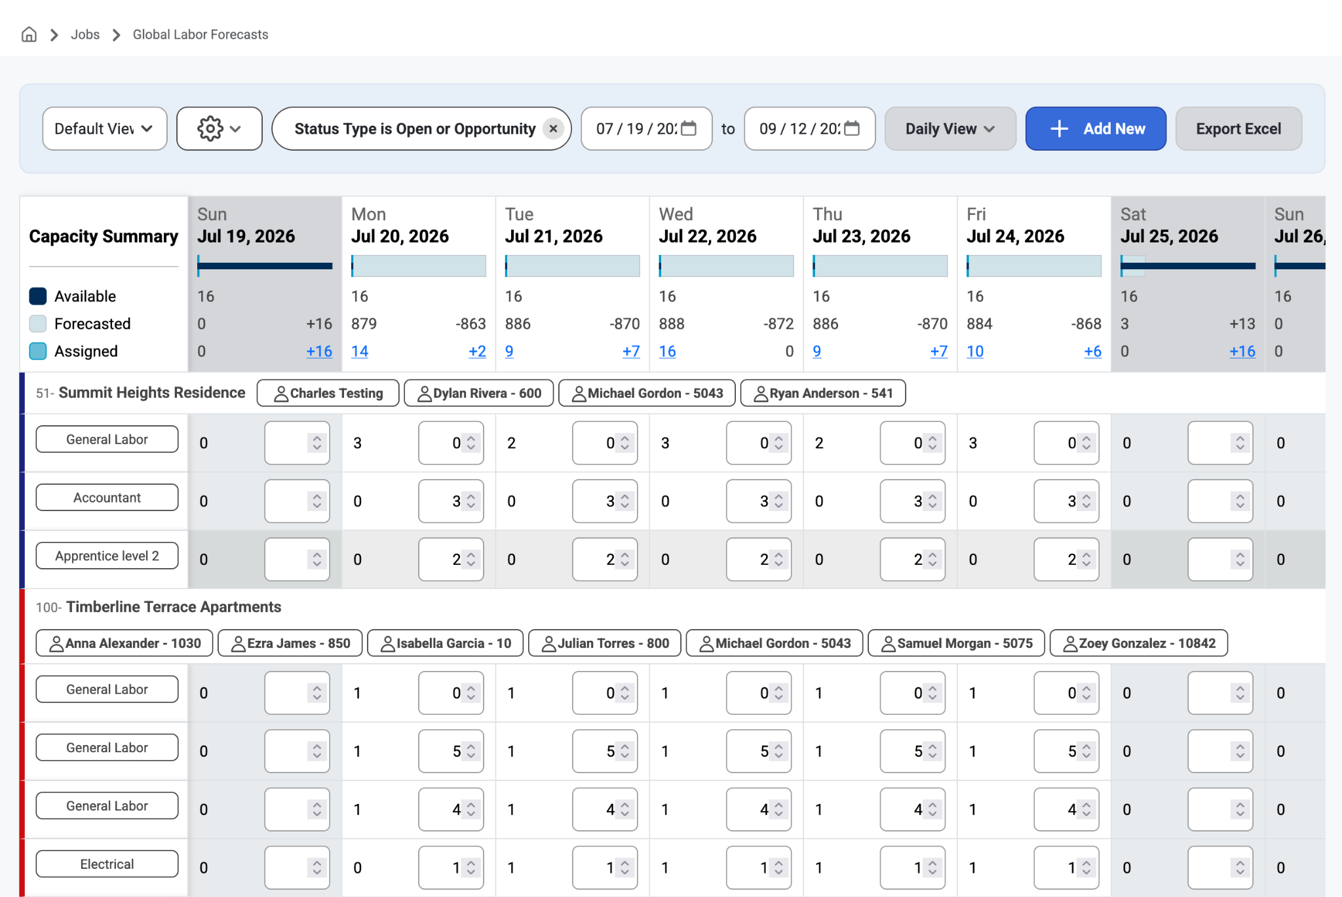Adjust stepper showing 5 for Jul 24
This screenshot has width=1342, height=897.
pos(1086,751)
